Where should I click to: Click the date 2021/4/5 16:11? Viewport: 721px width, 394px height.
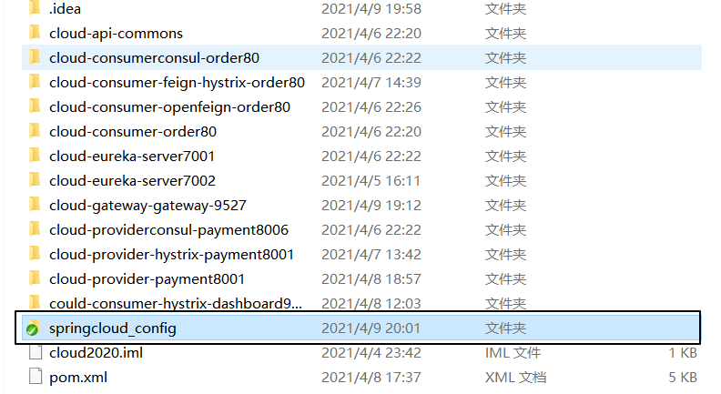tap(371, 181)
